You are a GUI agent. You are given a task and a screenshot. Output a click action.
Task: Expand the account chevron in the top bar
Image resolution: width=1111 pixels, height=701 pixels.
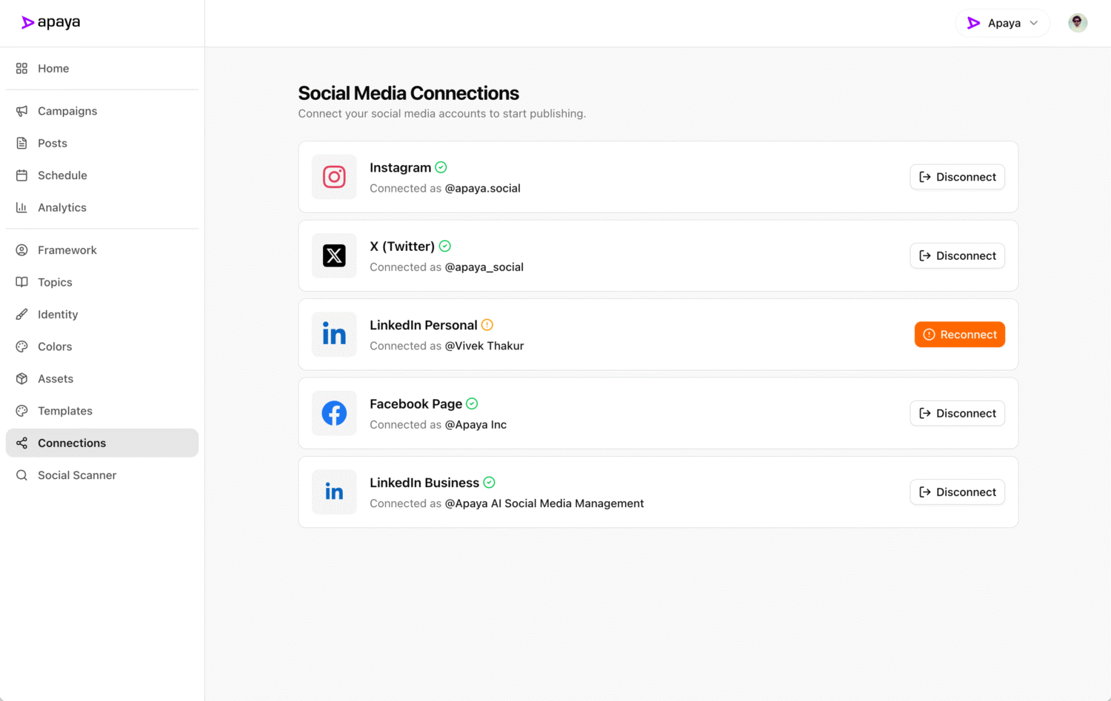pos(1032,23)
